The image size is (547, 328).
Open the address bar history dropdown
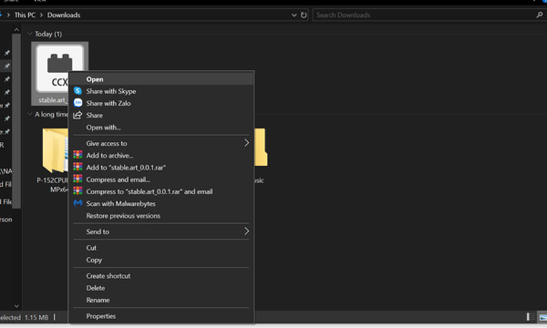pyautogui.click(x=294, y=15)
